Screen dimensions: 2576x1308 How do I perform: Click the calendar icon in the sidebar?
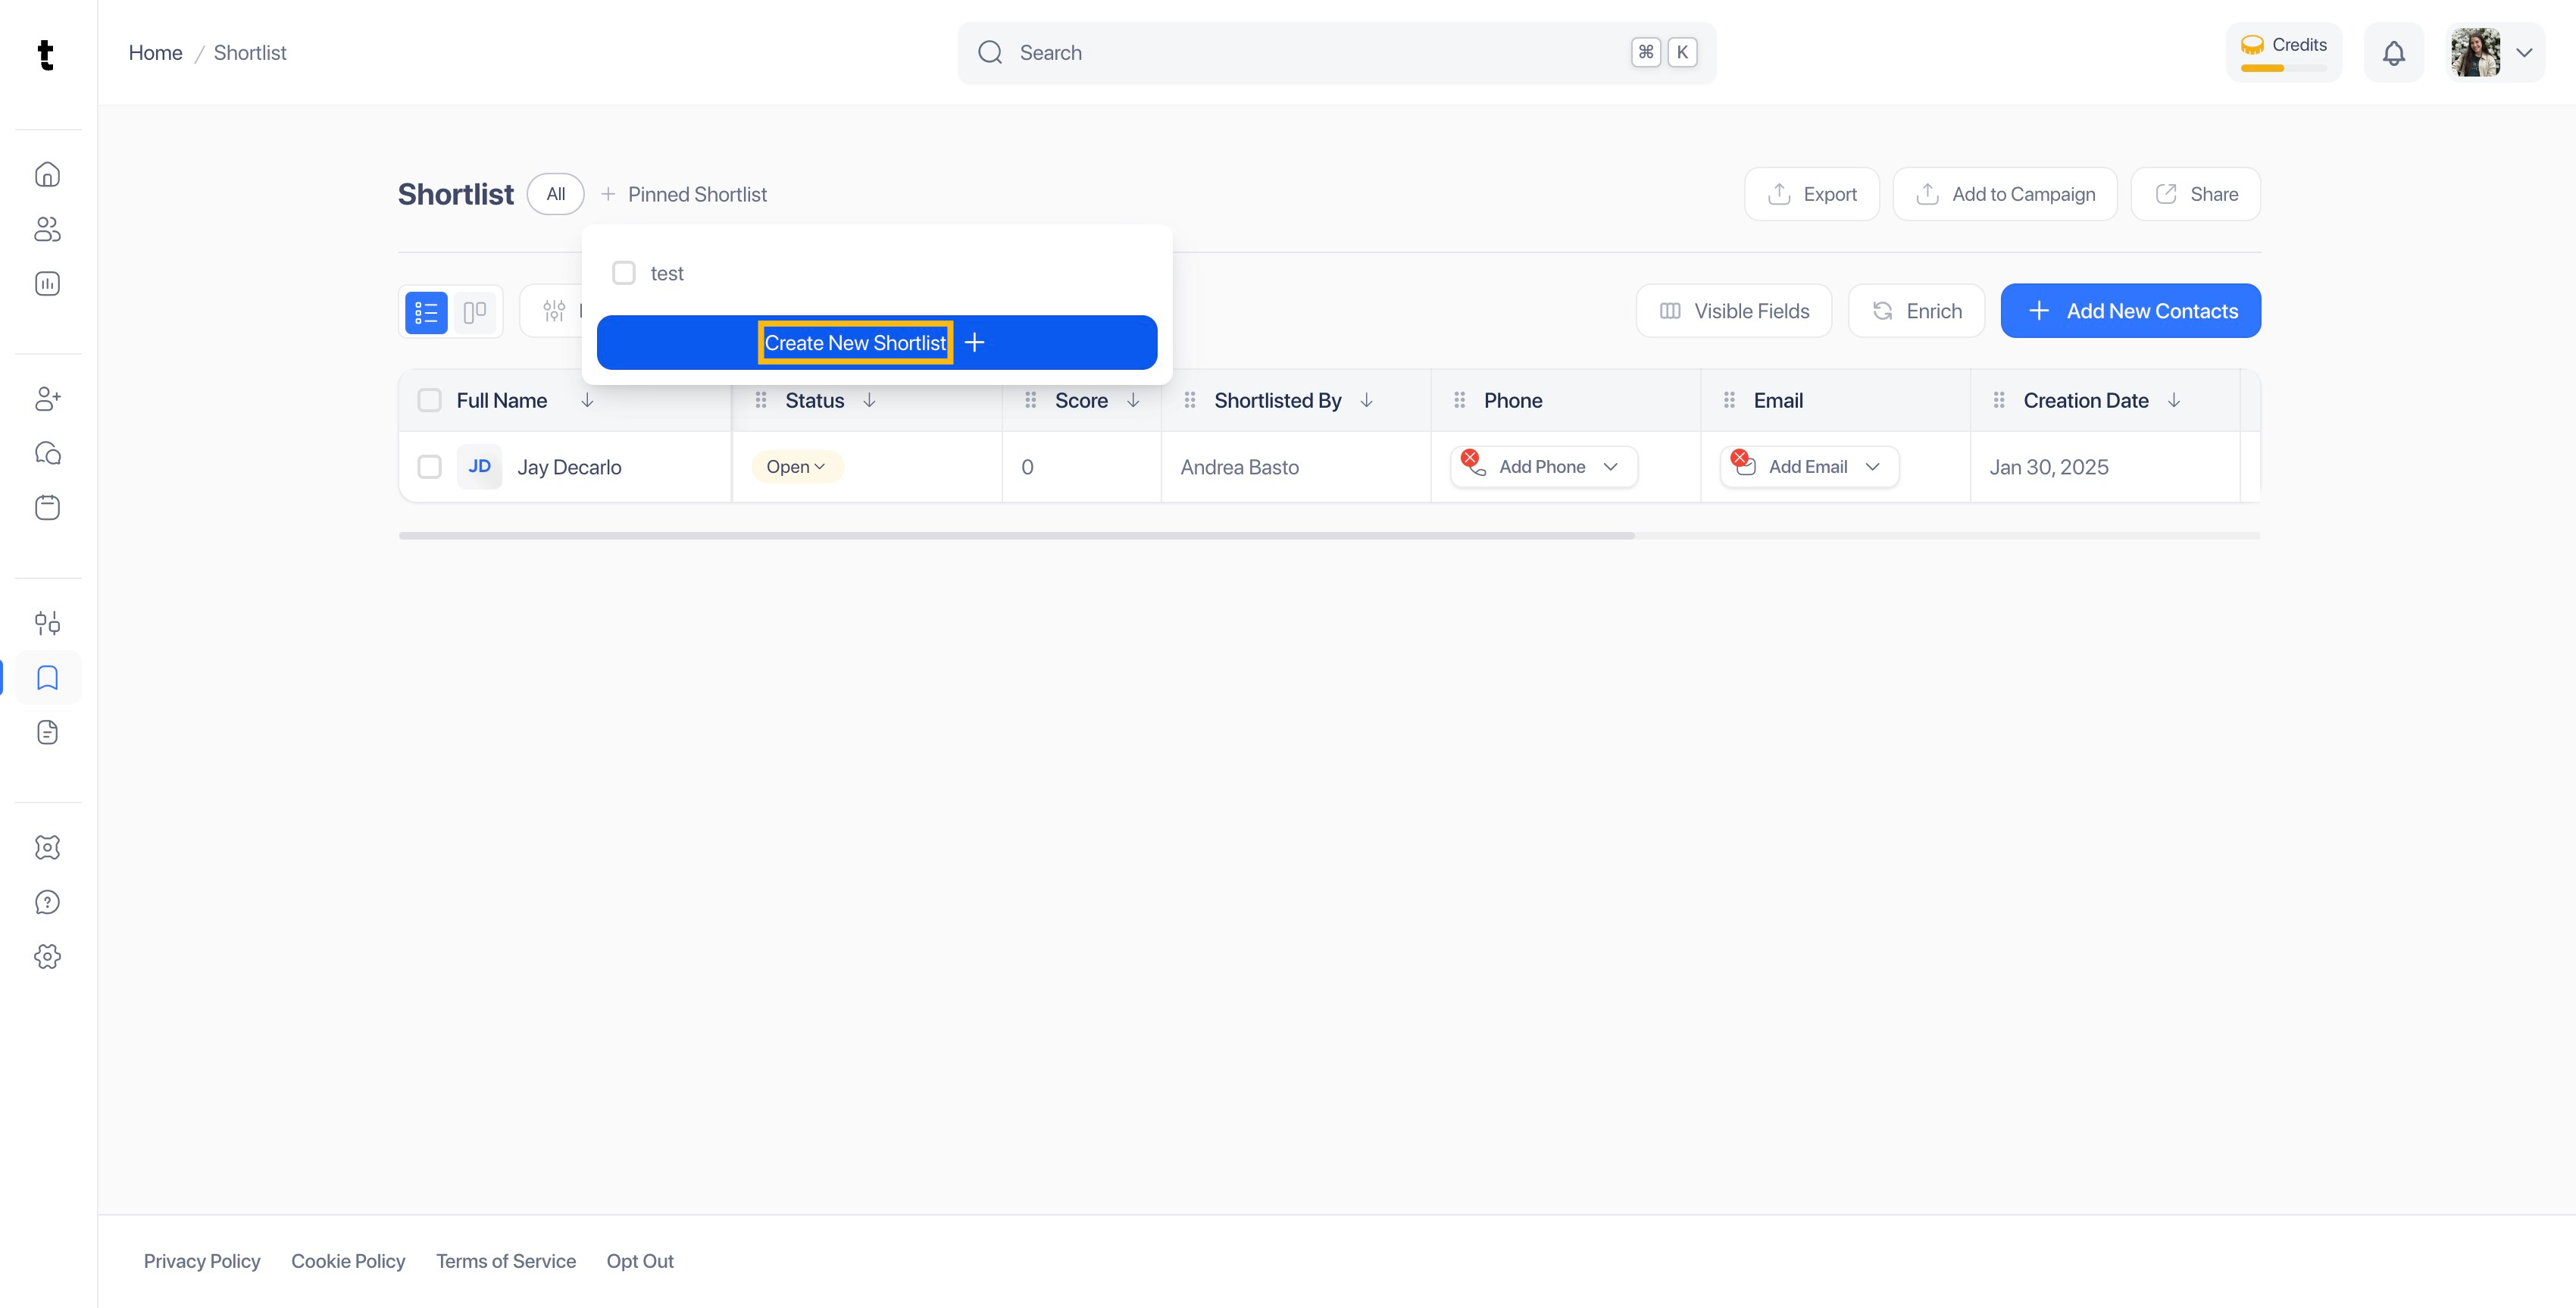point(47,508)
